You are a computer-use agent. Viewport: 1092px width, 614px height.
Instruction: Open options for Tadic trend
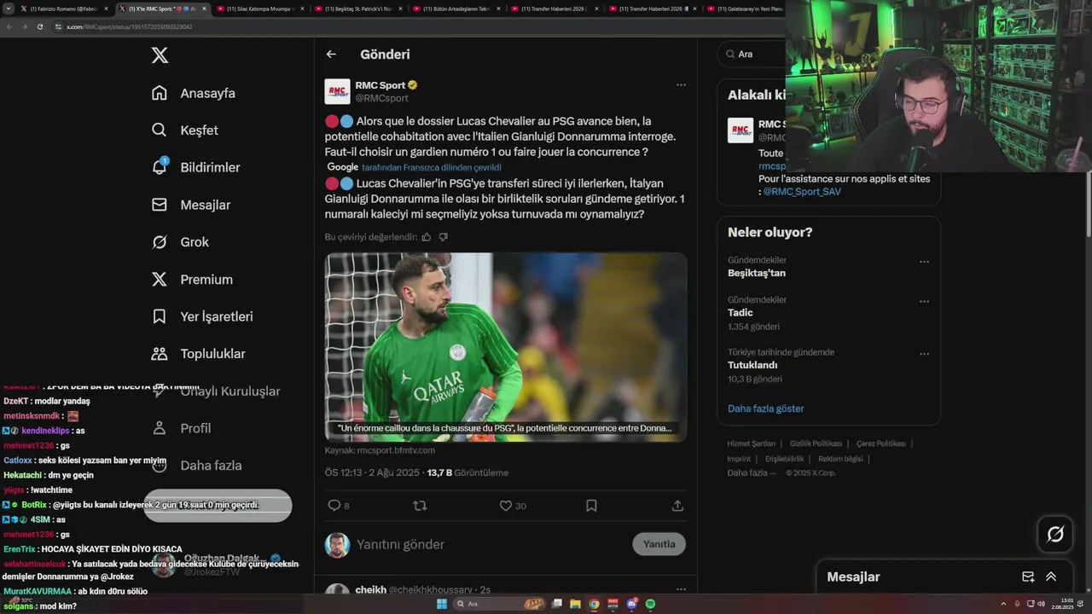coord(924,301)
